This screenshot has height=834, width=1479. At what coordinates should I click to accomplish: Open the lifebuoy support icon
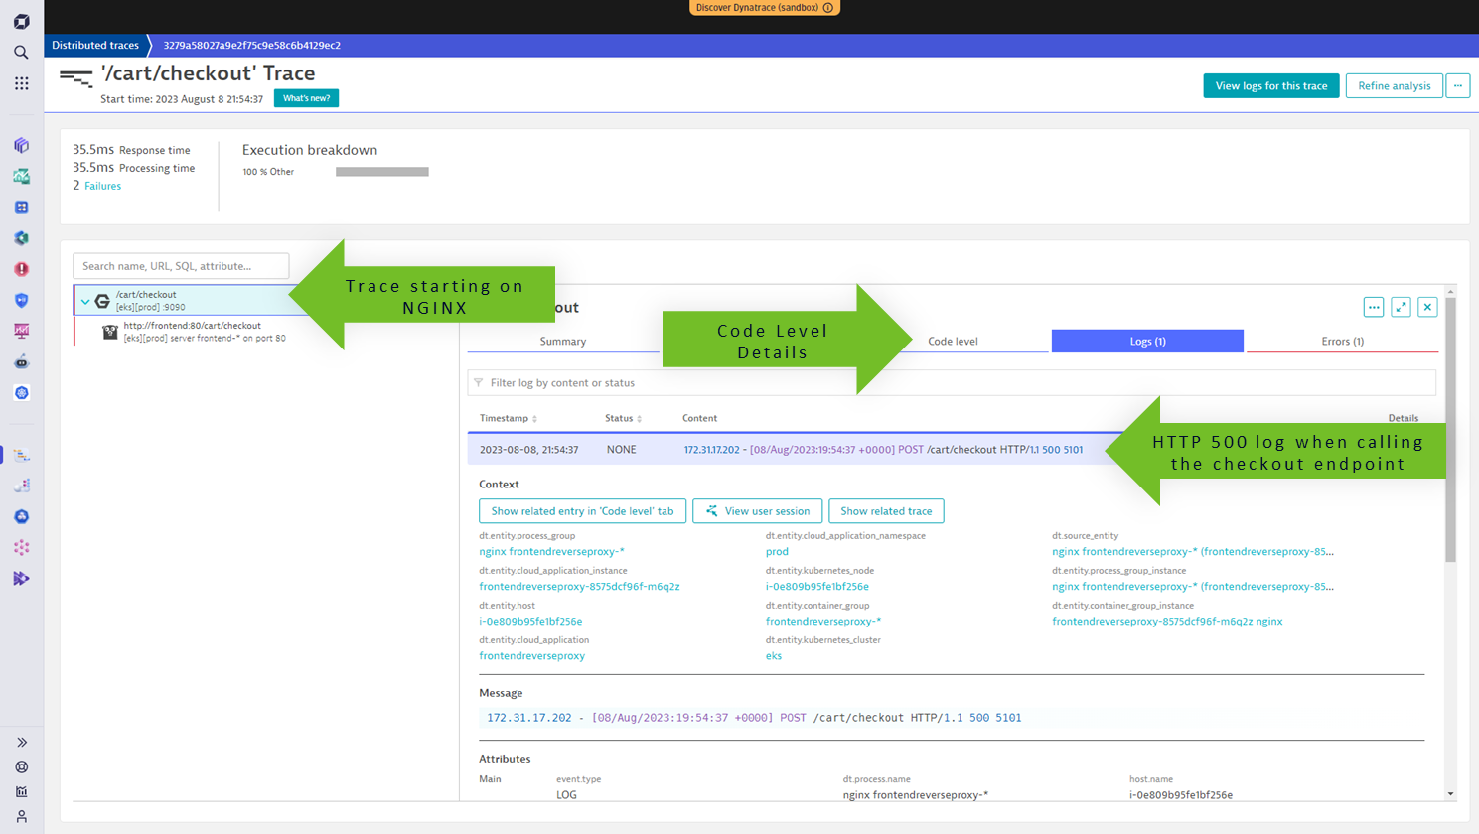[x=21, y=767]
